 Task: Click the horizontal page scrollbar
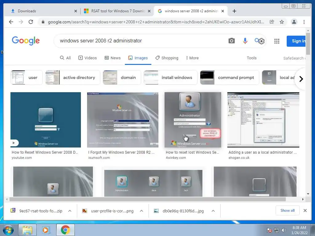pyautogui.click(x=148, y=199)
